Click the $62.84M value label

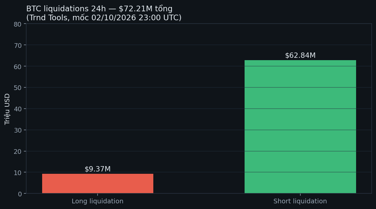[300, 55]
